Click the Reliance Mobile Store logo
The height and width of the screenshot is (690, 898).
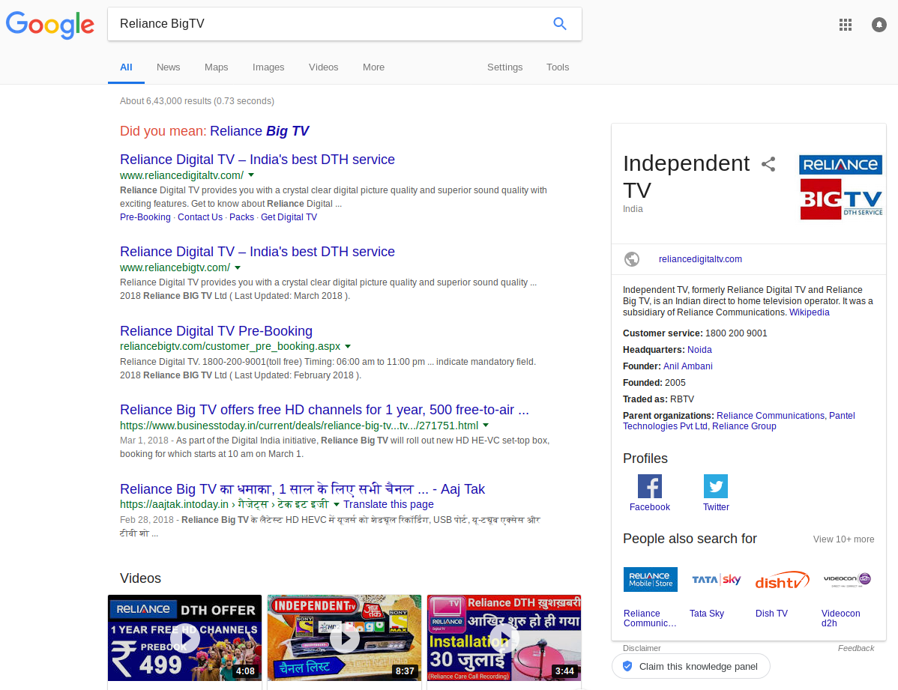pyautogui.click(x=650, y=579)
